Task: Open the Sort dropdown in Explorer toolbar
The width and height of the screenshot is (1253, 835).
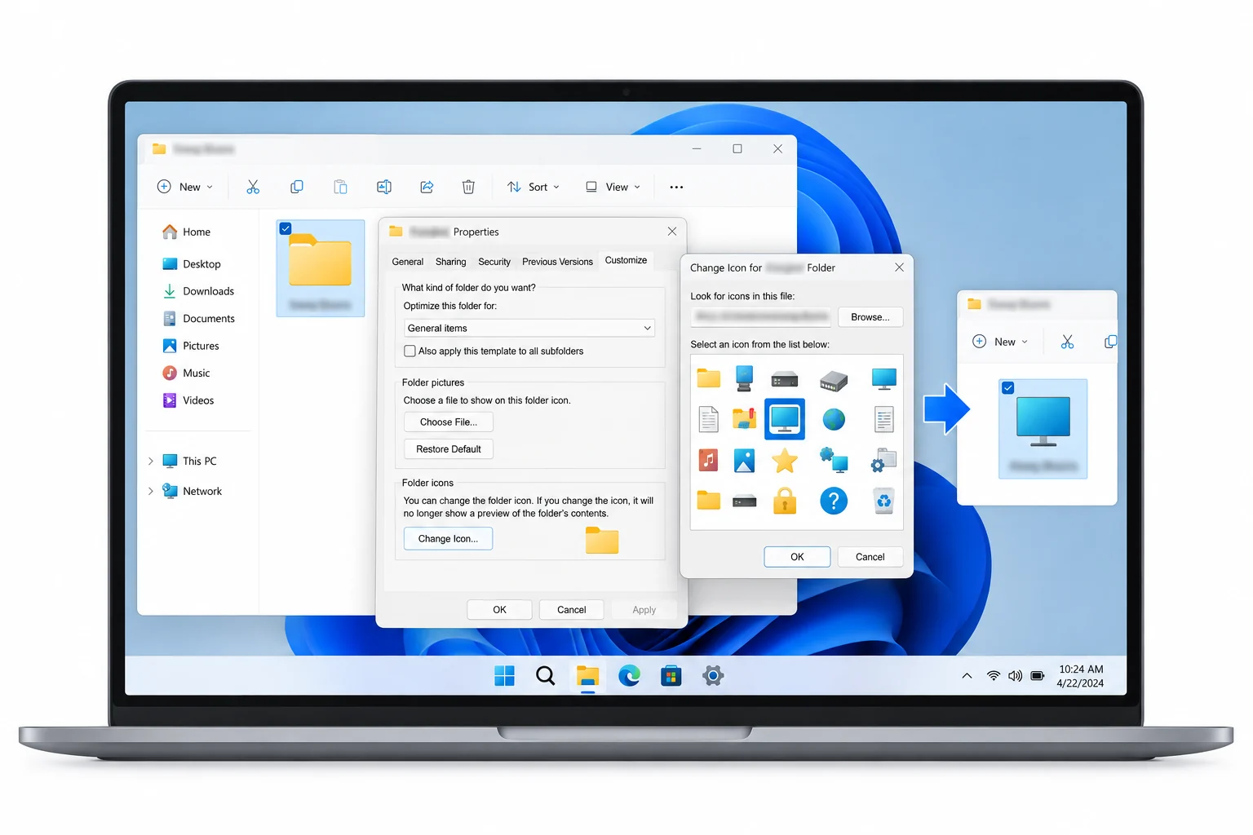Action: [534, 187]
